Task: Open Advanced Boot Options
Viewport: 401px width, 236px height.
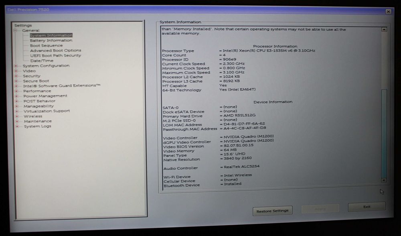Action: [55, 51]
